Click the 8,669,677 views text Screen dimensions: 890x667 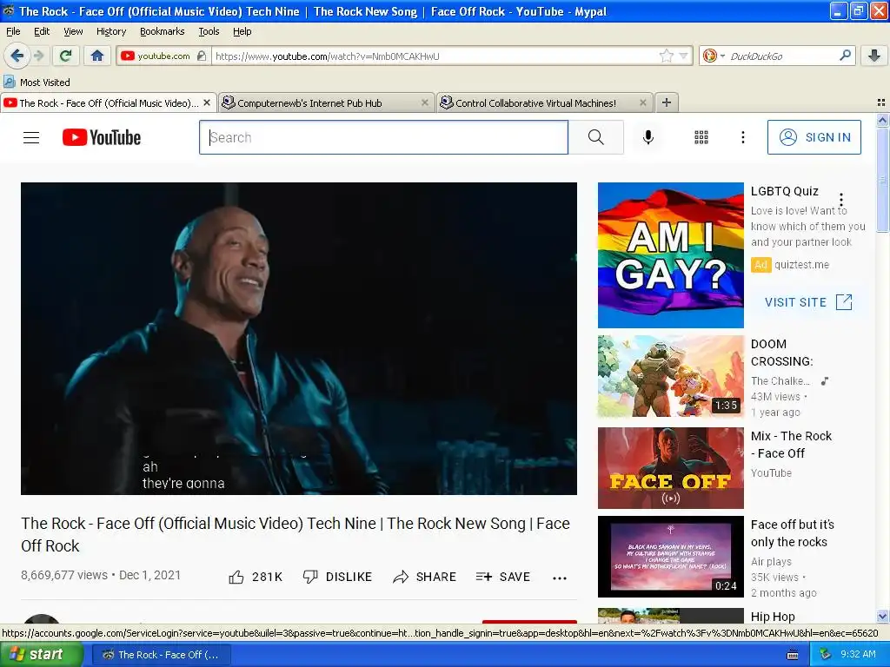point(64,575)
